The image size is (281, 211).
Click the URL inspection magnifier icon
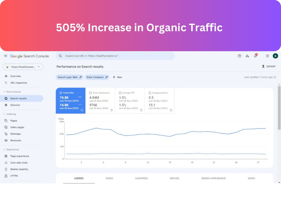[x=6, y=83]
